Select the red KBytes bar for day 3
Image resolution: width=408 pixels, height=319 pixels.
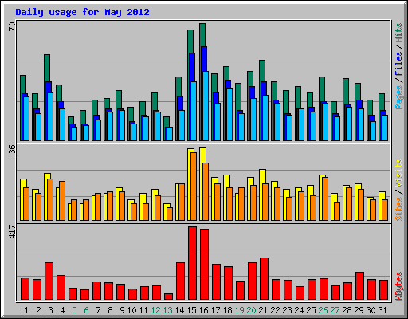pyautogui.click(x=49, y=282)
